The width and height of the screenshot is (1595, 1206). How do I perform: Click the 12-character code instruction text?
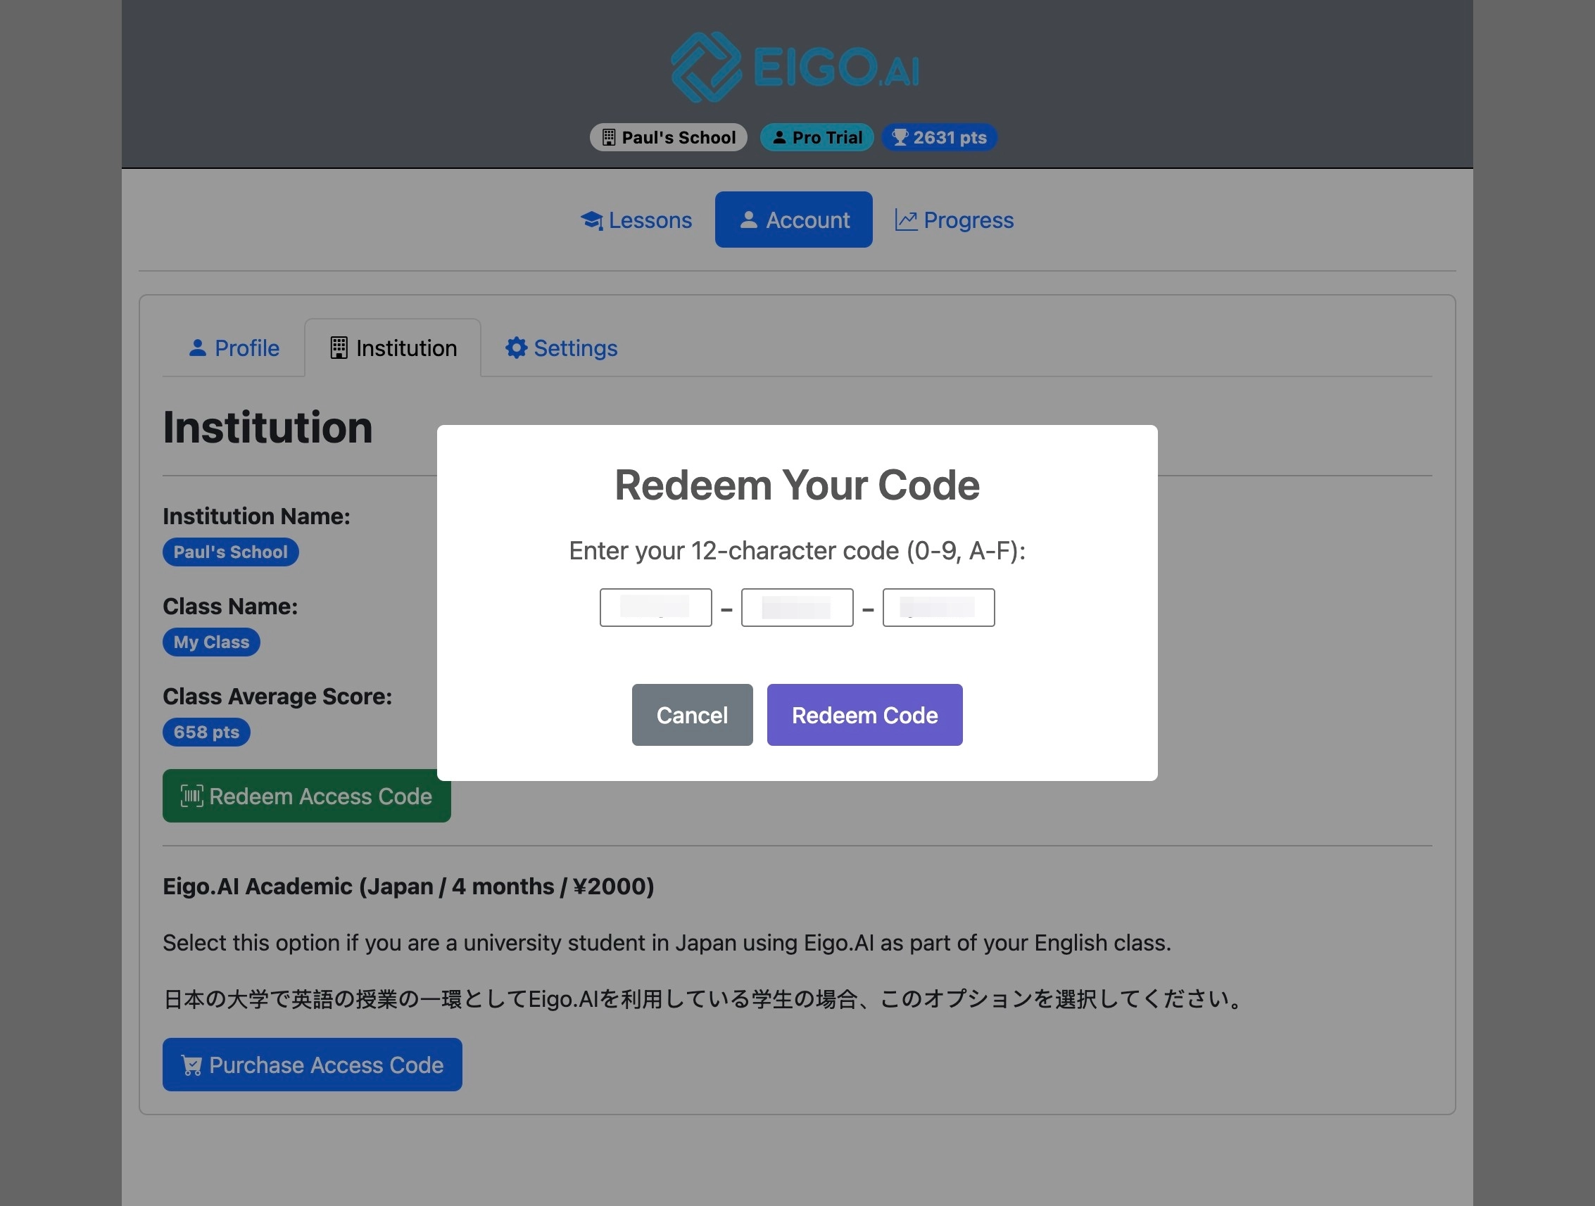point(797,551)
